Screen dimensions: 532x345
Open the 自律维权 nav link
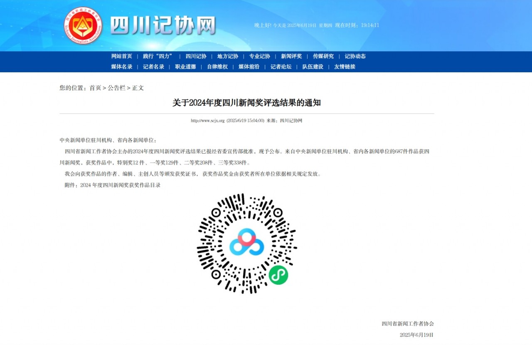(x=217, y=67)
